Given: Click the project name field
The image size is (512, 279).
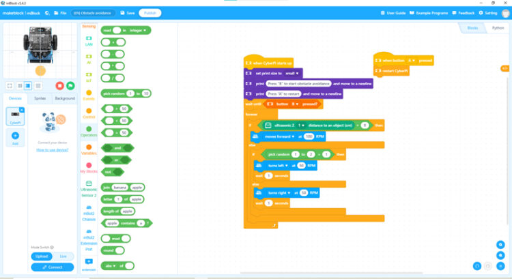Looking at the screenshot, I should pyautogui.click(x=93, y=12).
